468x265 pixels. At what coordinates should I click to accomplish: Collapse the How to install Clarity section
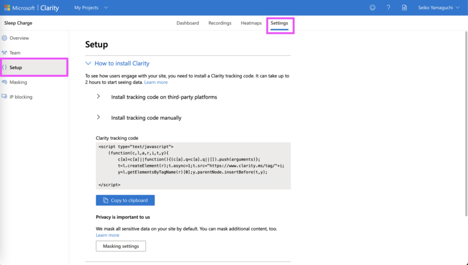(89, 64)
